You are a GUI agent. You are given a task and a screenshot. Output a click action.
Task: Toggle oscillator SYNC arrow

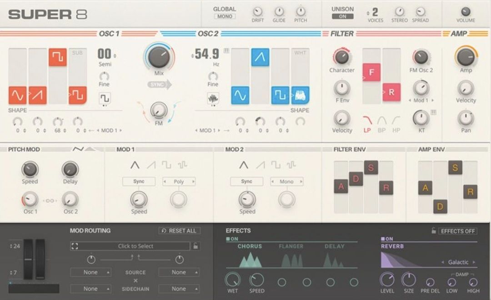(x=160, y=84)
